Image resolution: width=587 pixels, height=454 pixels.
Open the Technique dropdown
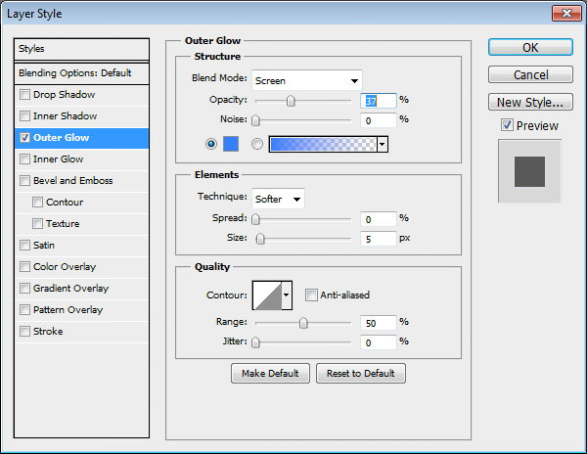click(x=278, y=199)
